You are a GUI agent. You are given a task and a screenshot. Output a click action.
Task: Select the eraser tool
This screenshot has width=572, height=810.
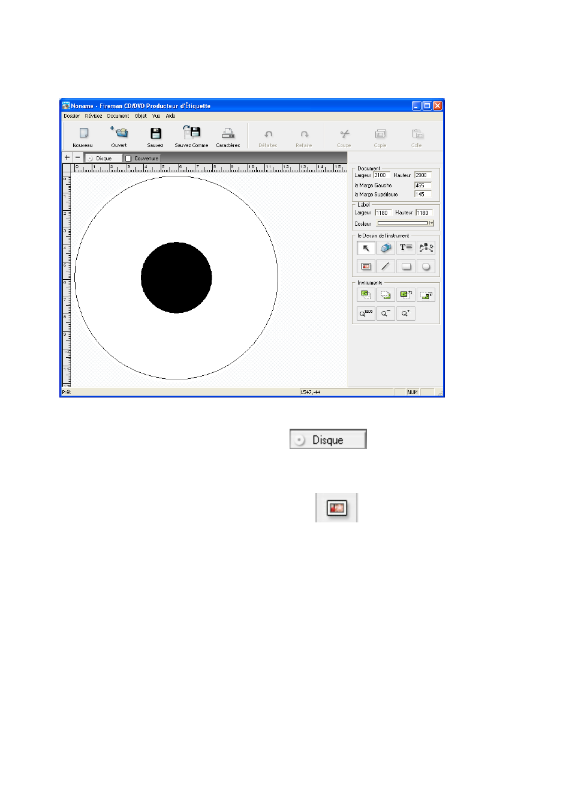[x=386, y=247]
